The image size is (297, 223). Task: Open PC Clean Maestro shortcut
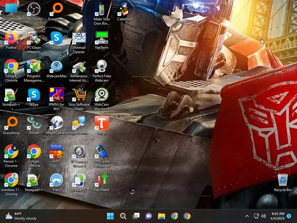[x=34, y=43]
